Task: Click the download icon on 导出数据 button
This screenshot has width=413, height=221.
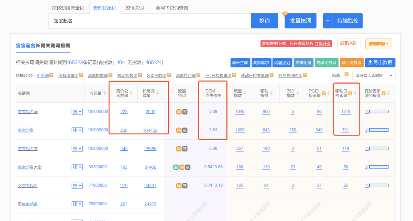Action: tap(370, 62)
